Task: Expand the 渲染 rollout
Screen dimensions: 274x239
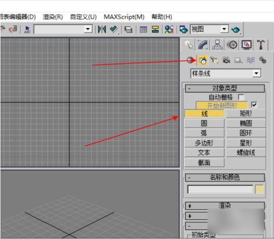Action: pyautogui.click(x=225, y=206)
